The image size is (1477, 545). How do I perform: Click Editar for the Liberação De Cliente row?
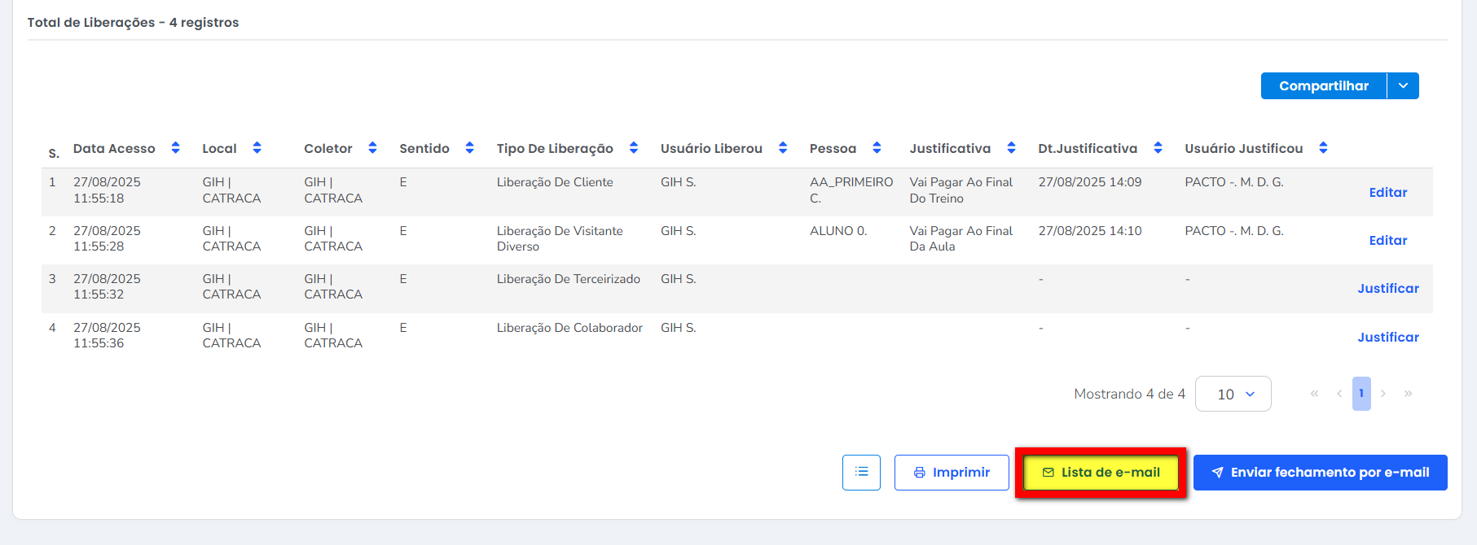point(1388,192)
